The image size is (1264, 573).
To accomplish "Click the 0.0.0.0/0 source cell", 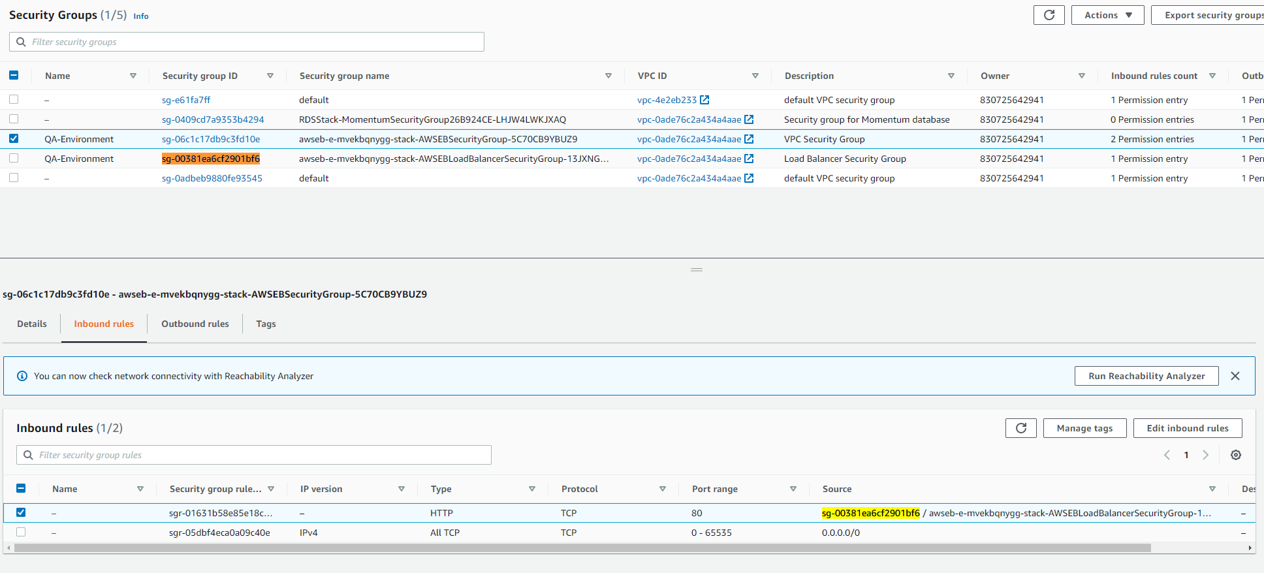I will click(x=841, y=533).
